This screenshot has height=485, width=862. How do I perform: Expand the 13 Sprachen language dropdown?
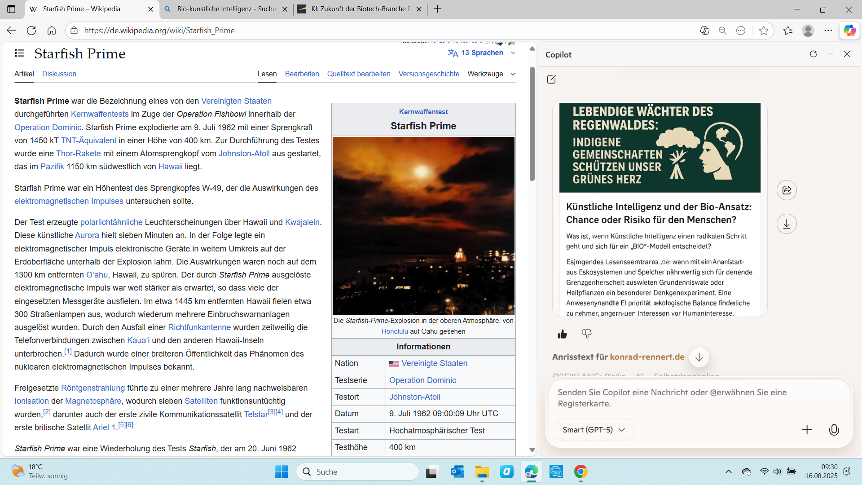482,53
